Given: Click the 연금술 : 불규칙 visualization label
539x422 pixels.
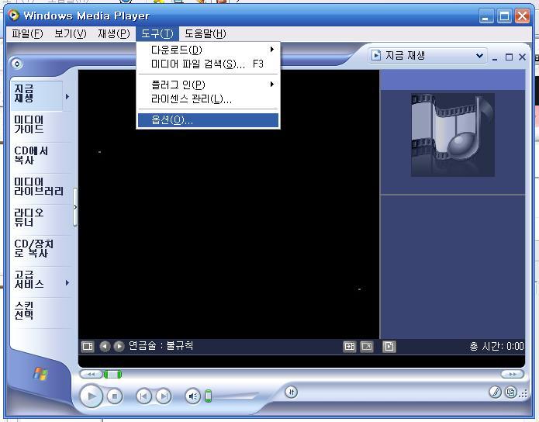Looking at the screenshot, I should 161,345.
